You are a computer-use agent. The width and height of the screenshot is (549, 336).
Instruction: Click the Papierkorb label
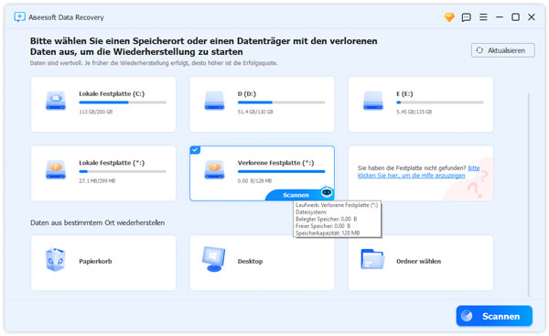(x=95, y=261)
